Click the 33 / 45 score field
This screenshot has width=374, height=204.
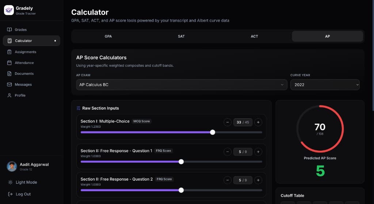click(x=243, y=122)
